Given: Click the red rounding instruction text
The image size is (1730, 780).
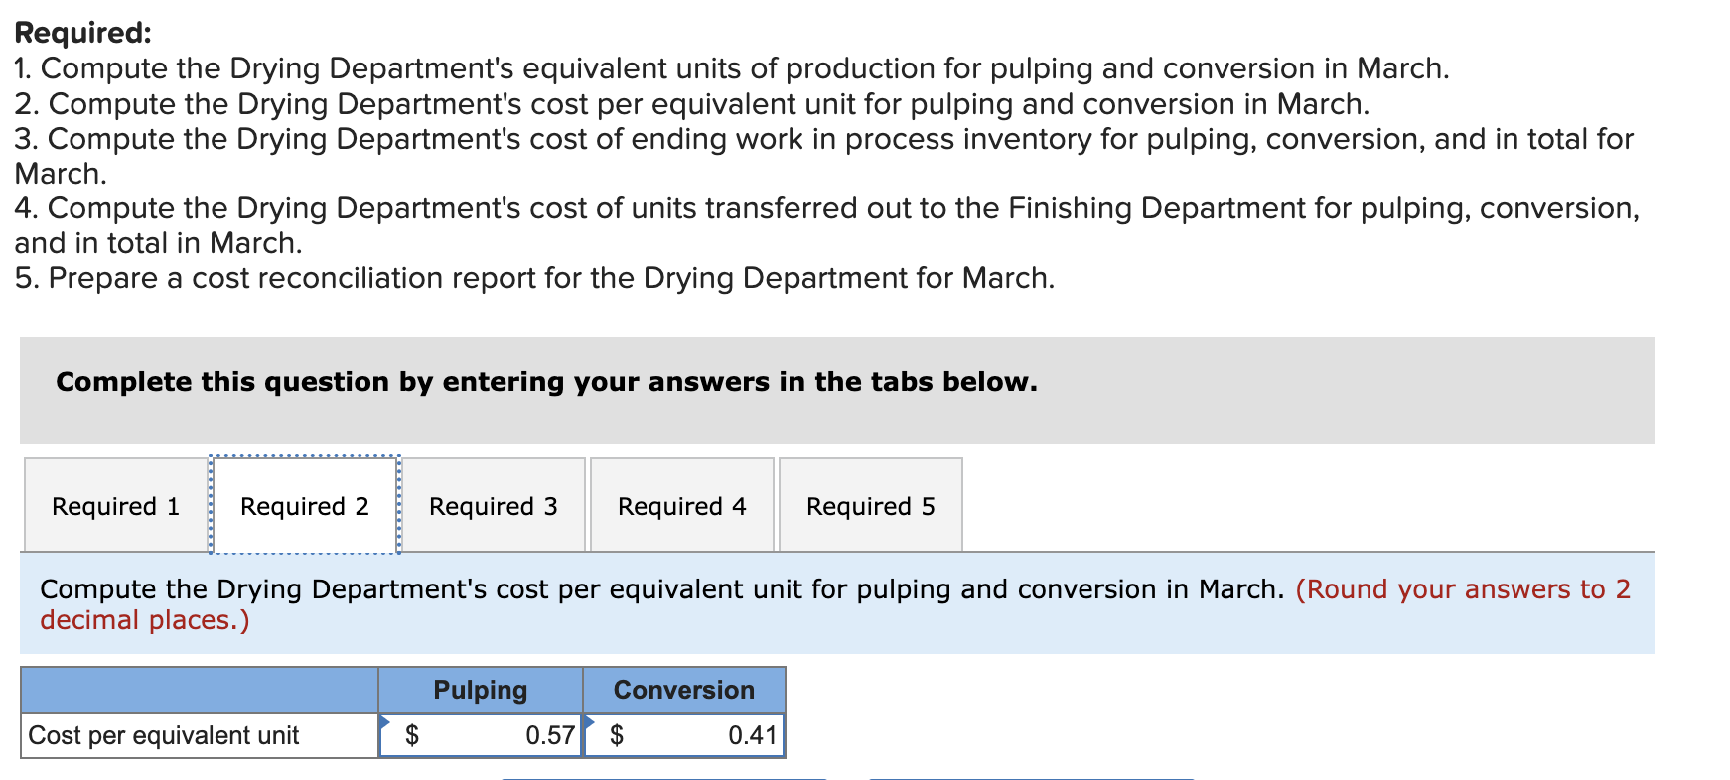Looking at the screenshot, I should coord(1463,589).
